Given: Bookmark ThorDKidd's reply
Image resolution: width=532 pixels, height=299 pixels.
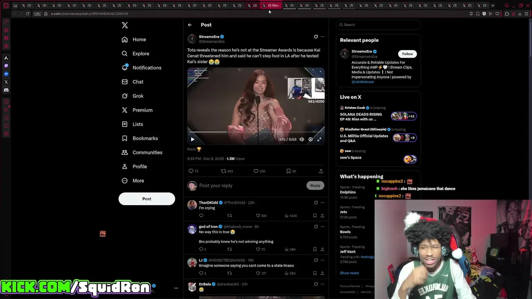Looking at the screenshot, I should [x=315, y=216].
